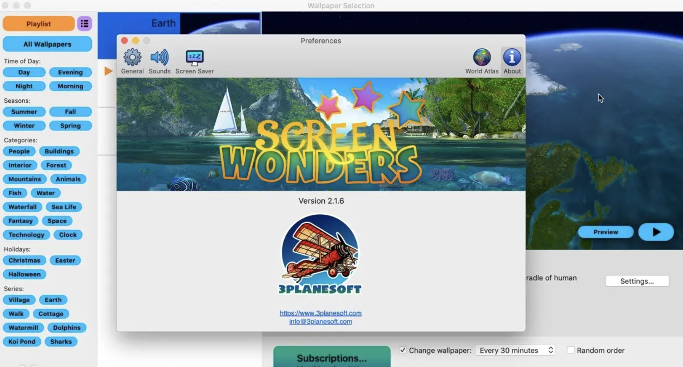Select the About info pane

[512, 62]
